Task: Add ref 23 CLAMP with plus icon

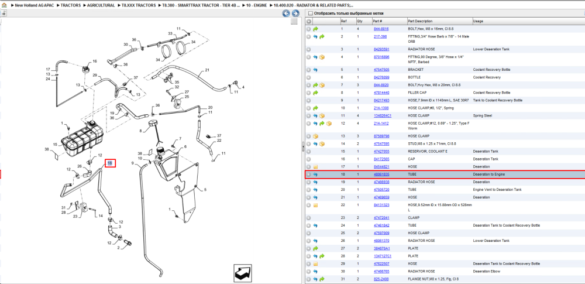Action: (308, 218)
